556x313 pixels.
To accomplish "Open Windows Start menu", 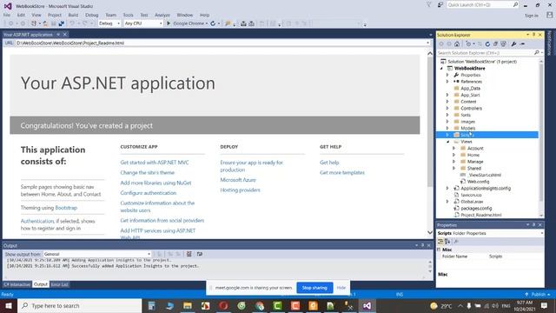I will click(x=9, y=305).
